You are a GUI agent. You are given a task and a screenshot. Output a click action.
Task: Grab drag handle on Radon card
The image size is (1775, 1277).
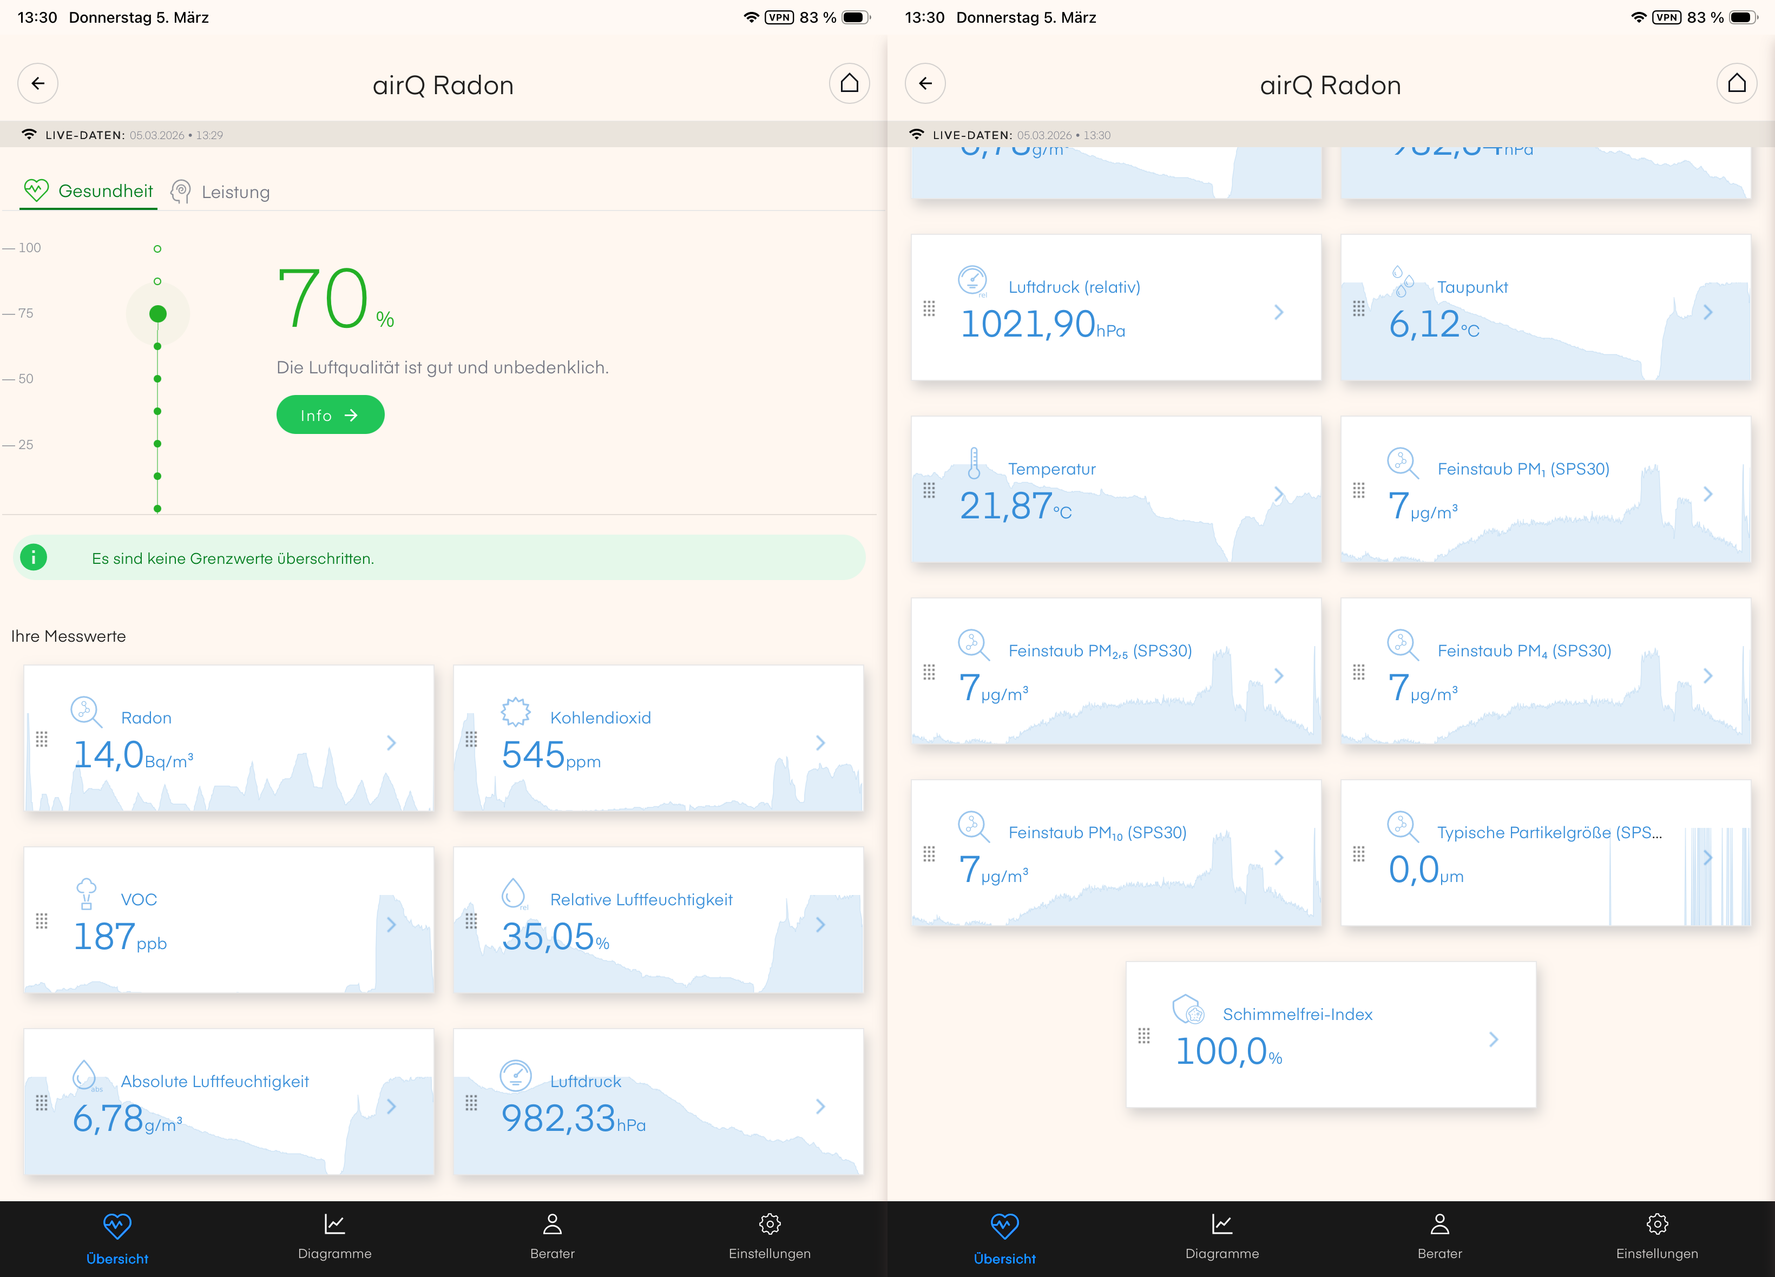42,740
